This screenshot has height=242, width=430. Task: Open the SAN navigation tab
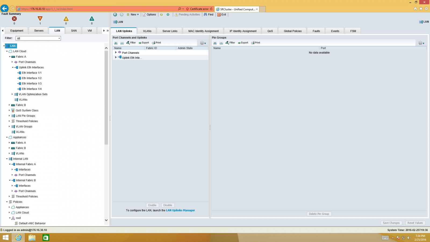(74, 31)
